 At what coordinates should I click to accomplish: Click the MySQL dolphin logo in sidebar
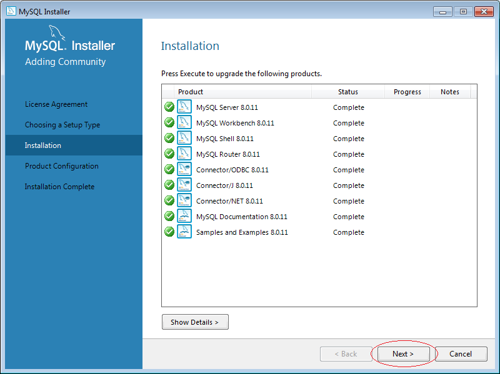pyautogui.click(x=57, y=33)
